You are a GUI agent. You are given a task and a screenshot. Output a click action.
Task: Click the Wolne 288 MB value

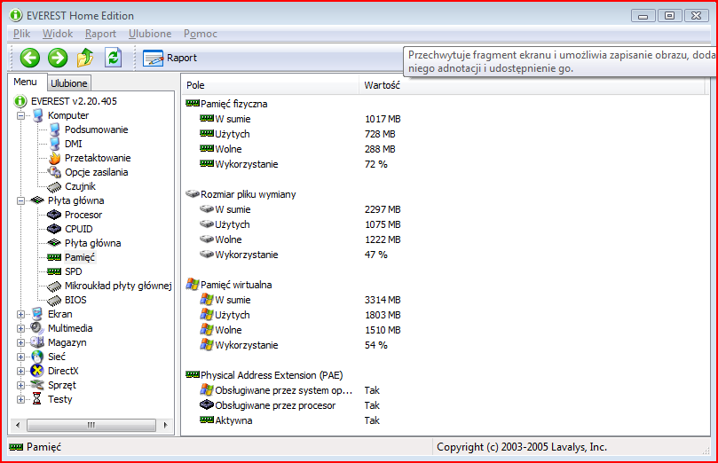point(380,149)
